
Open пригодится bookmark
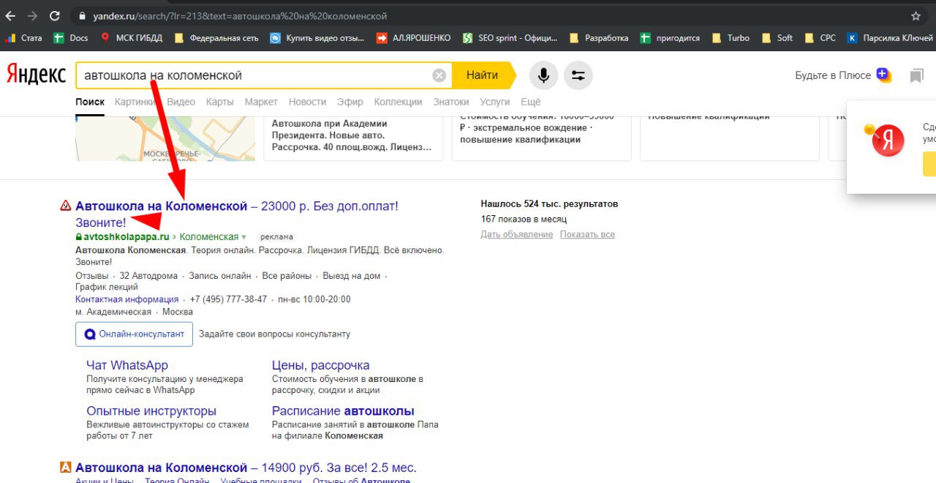click(669, 38)
